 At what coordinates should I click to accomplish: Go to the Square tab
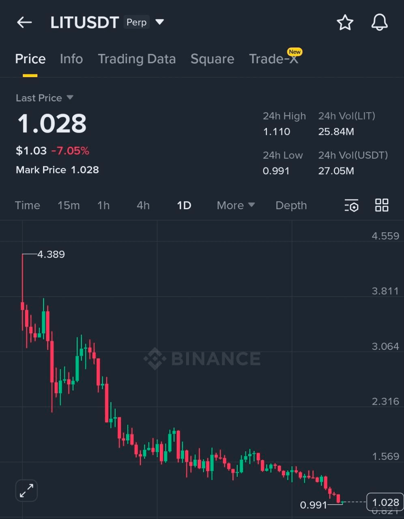pos(212,59)
